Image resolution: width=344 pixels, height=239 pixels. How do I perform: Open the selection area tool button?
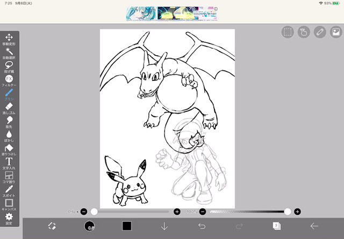pyautogui.click(x=288, y=32)
